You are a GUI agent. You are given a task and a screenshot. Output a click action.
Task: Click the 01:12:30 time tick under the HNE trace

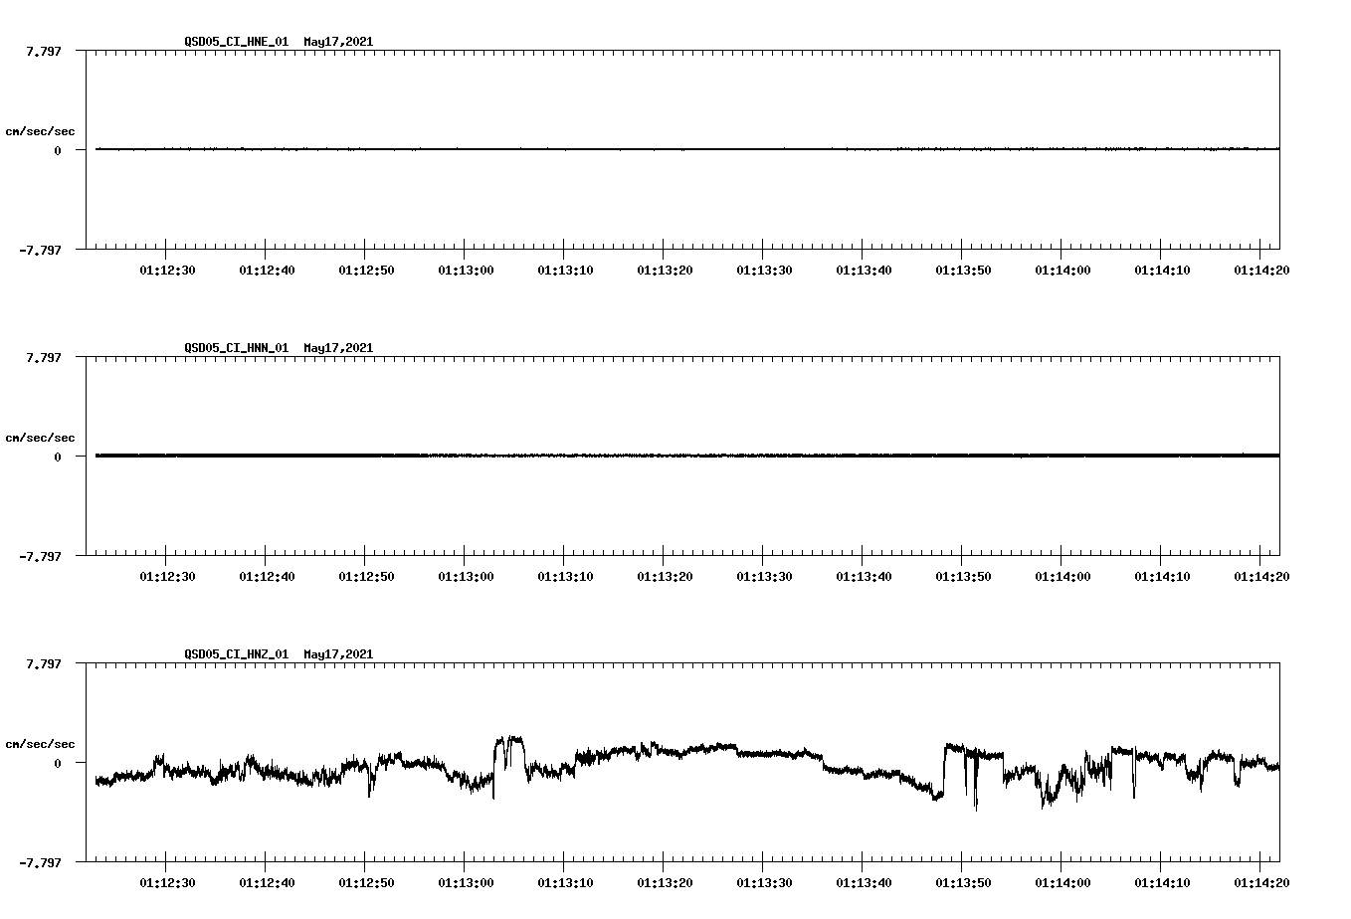pos(165,269)
